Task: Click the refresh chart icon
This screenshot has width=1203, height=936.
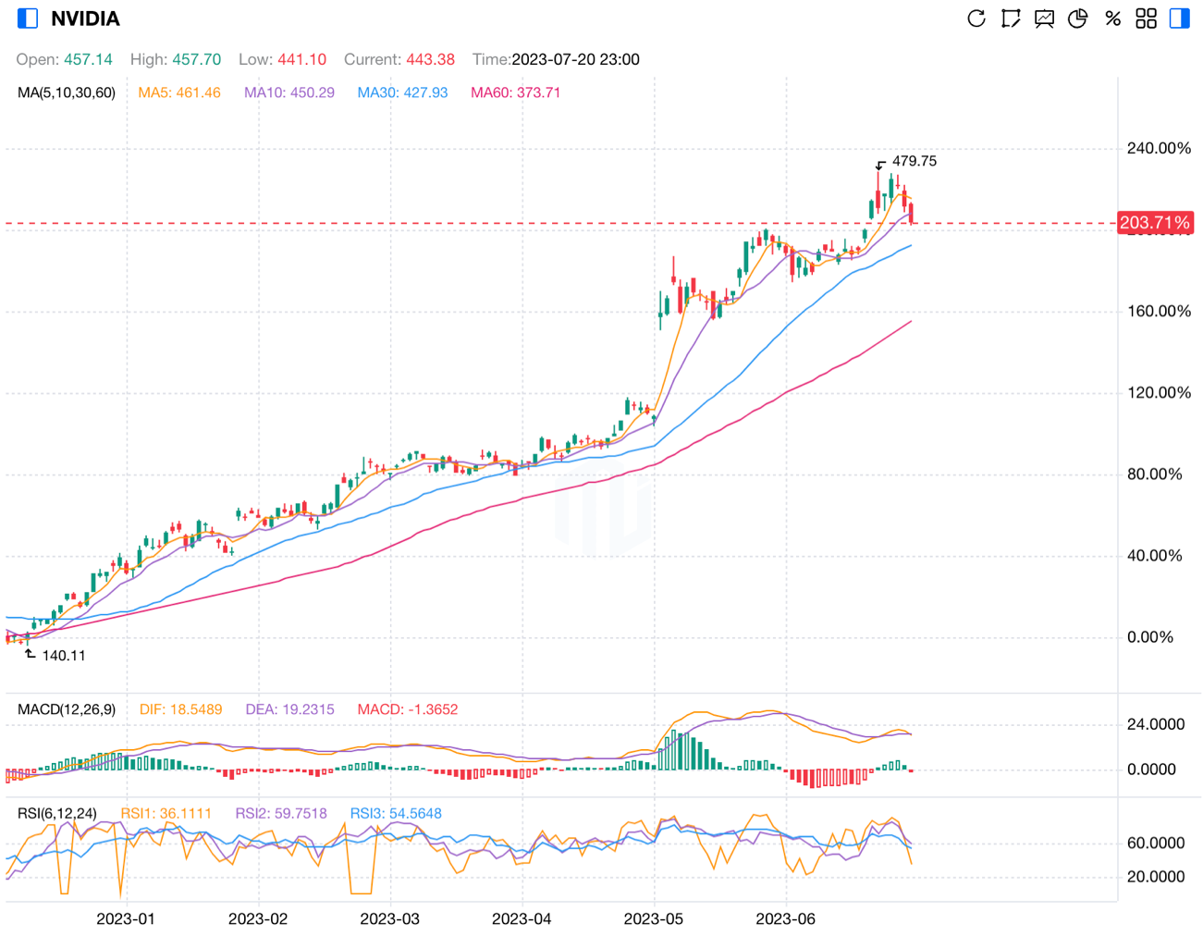Action: click(x=976, y=18)
